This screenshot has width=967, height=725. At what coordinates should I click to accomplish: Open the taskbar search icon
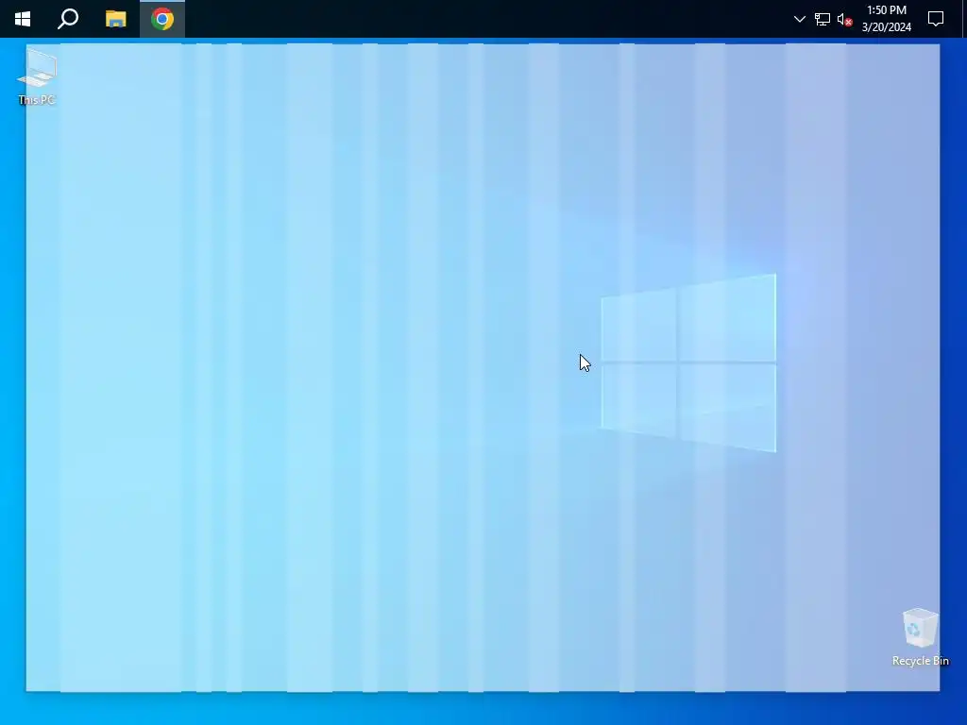tap(68, 19)
